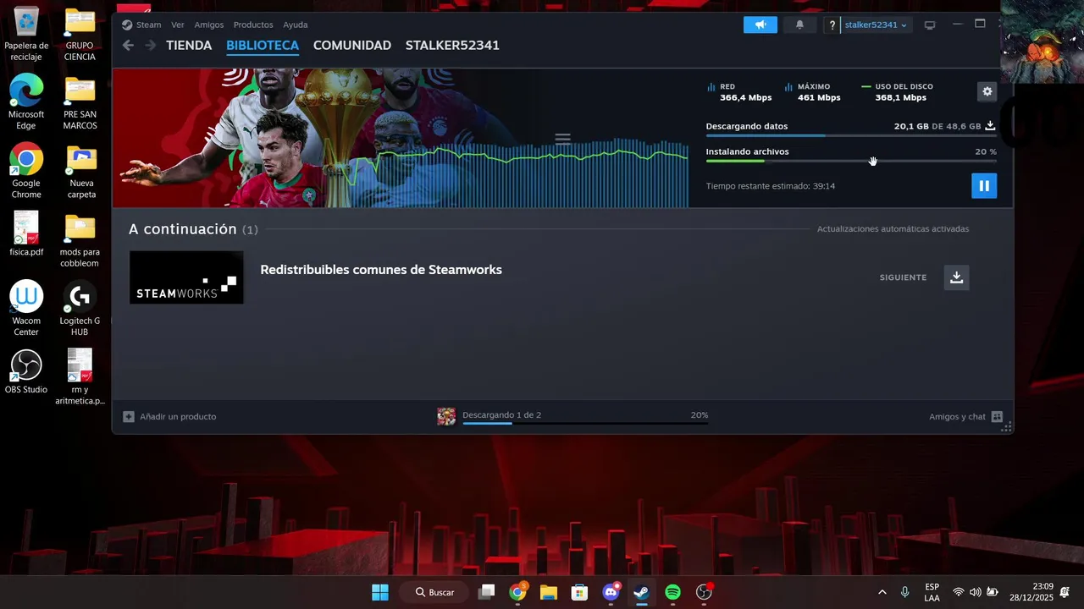Select the fisica.pdf desktop file
Viewport: 1084px width, 609px height.
[26, 233]
